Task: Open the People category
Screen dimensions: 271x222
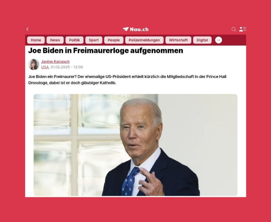Action: point(114,40)
